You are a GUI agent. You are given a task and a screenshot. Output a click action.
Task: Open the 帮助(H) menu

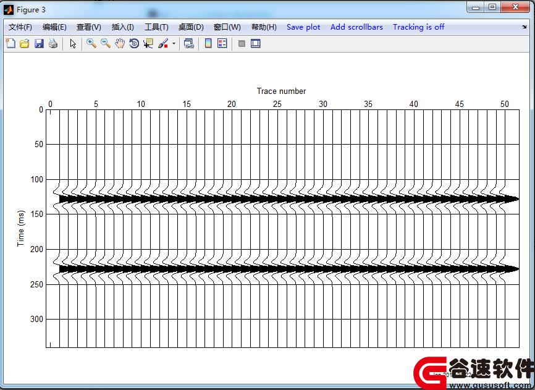click(264, 27)
